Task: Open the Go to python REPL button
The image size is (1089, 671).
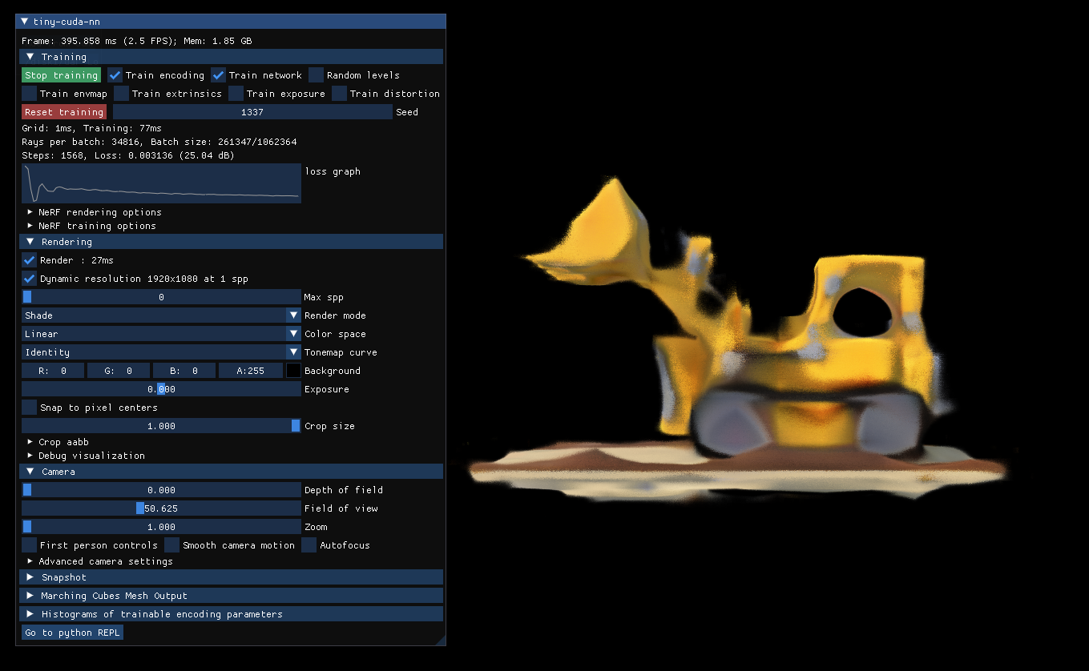Action: coord(73,633)
